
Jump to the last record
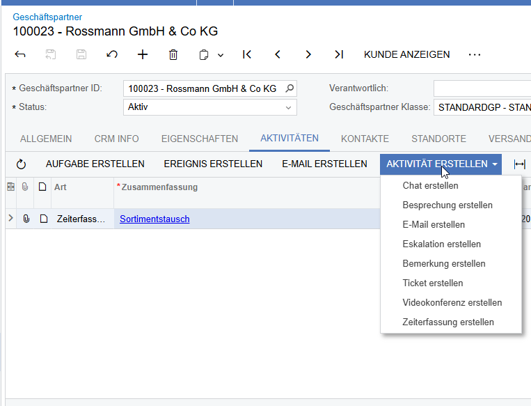339,54
